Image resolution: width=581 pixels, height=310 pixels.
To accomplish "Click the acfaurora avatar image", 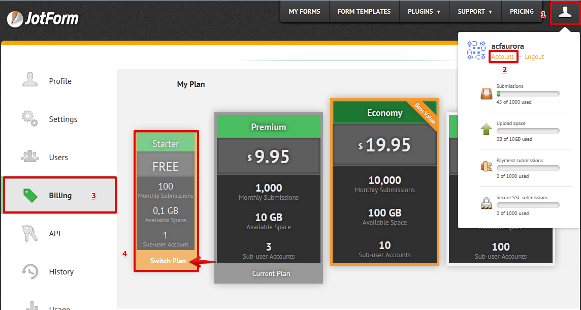I will click(x=476, y=50).
